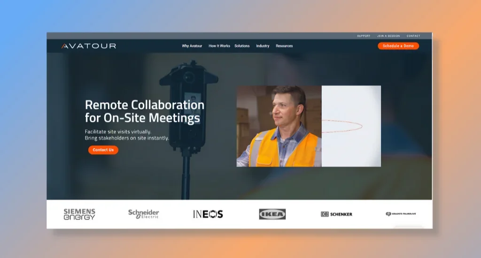Click the INEOS logo
Image resolution: width=481 pixels, height=258 pixels.
[208, 214]
